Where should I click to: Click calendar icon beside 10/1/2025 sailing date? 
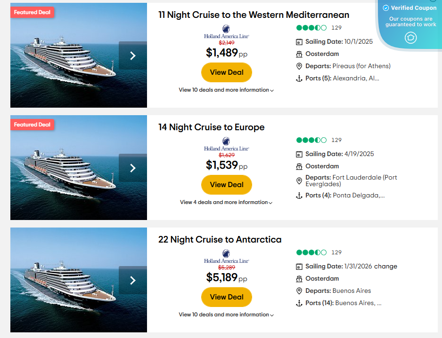(299, 42)
